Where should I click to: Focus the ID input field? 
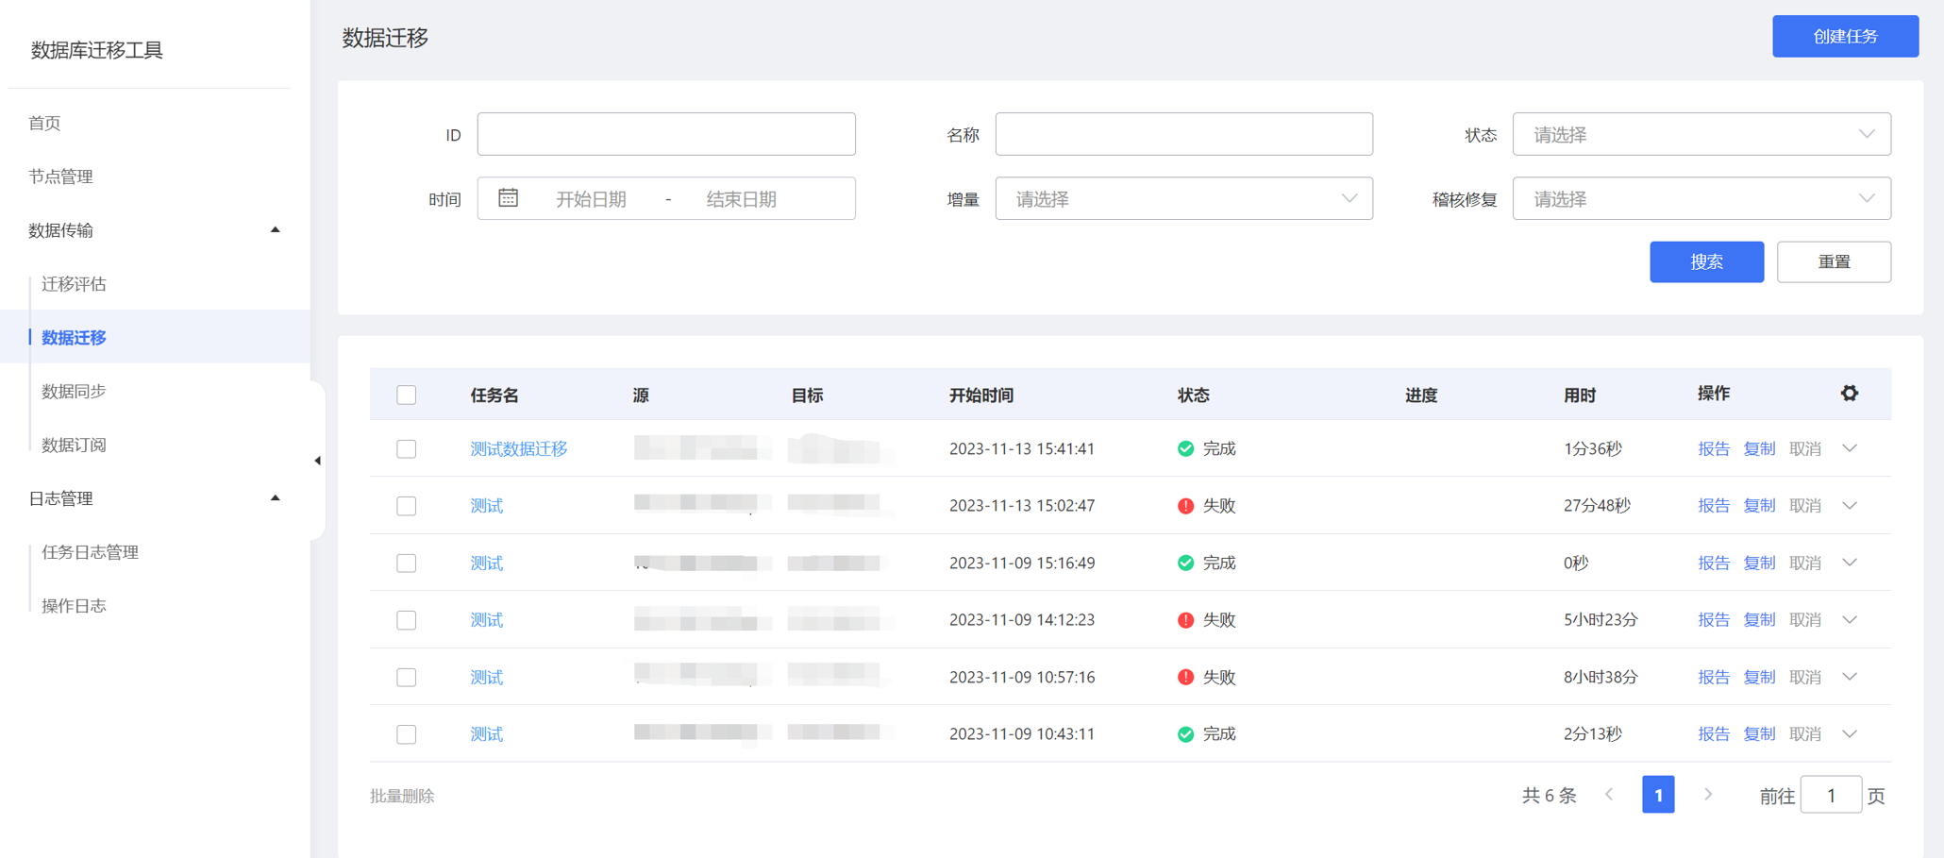click(666, 134)
